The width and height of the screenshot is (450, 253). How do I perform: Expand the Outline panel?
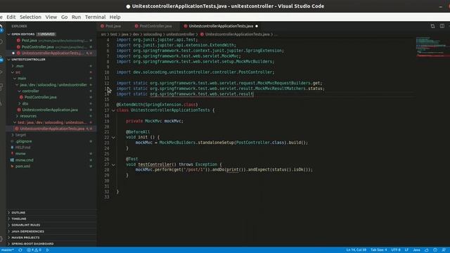coord(51,212)
